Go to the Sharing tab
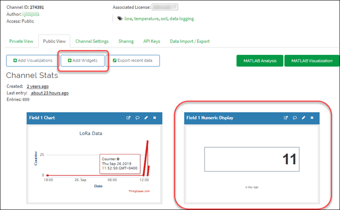340x210 pixels. tap(126, 41)
